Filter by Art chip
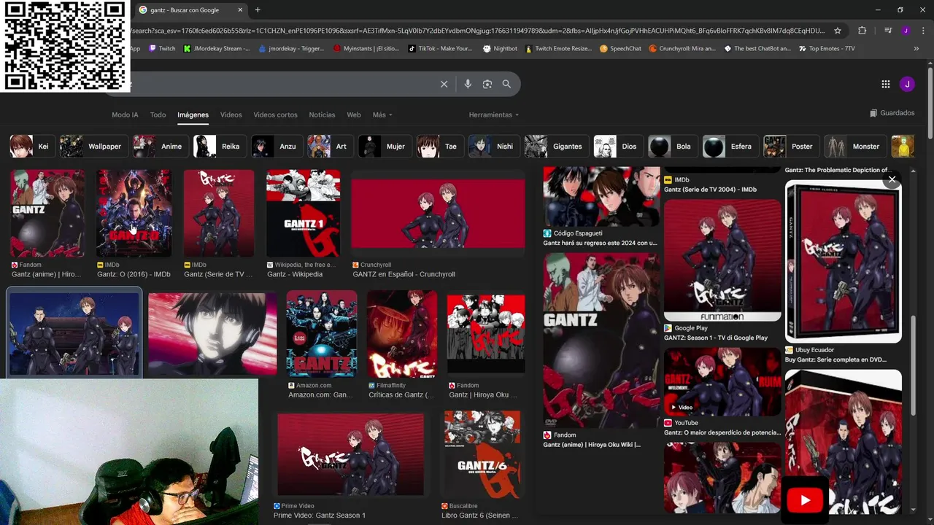Viewport: 934px width, 525px height. click(331, 147)
